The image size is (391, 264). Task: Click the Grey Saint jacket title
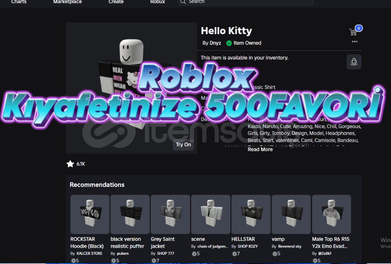click(163, 243)
